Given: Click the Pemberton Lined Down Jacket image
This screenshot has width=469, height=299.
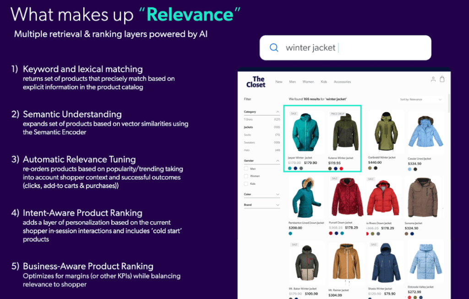Looking at the screenshot, I should point(306,197).
